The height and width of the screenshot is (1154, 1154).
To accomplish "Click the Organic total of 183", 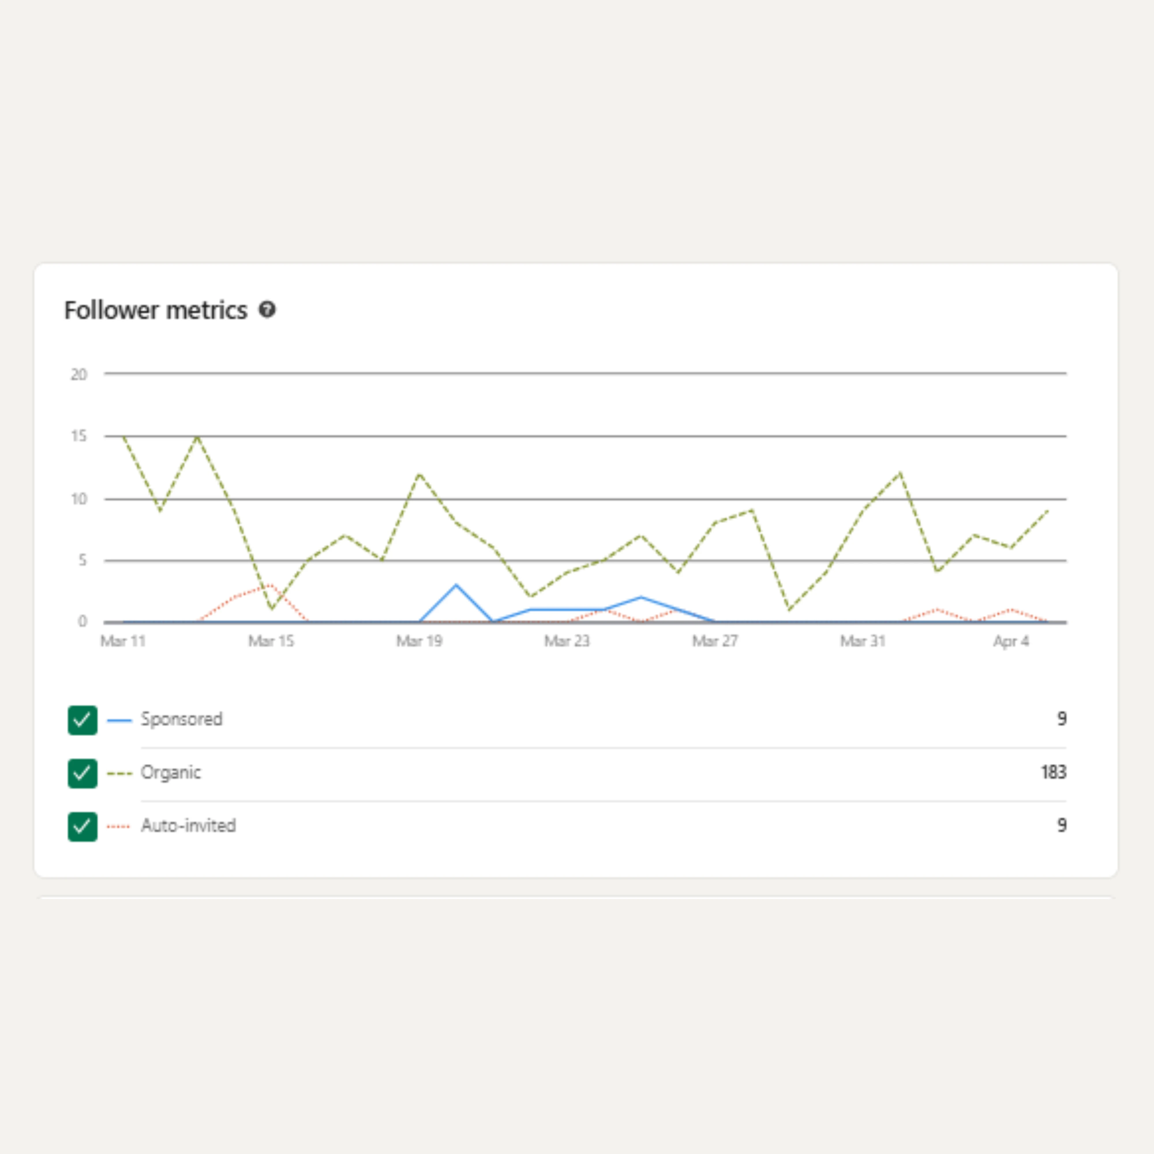I will (1054, 772).
